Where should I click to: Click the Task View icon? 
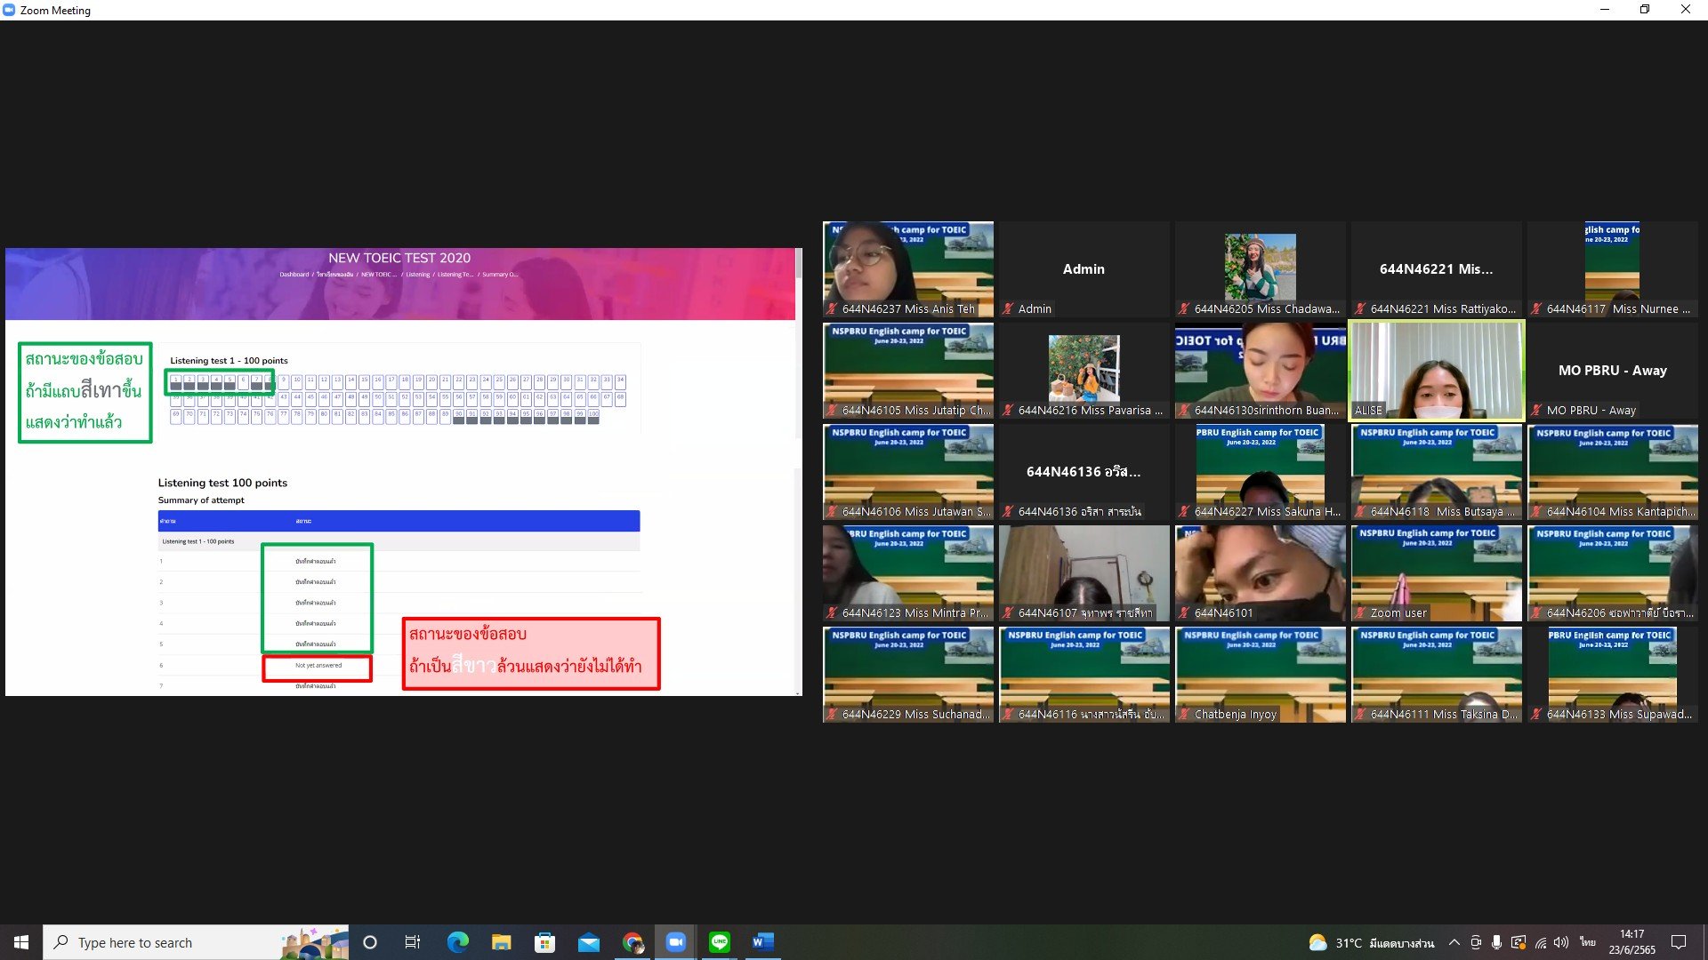pos(413,942)
